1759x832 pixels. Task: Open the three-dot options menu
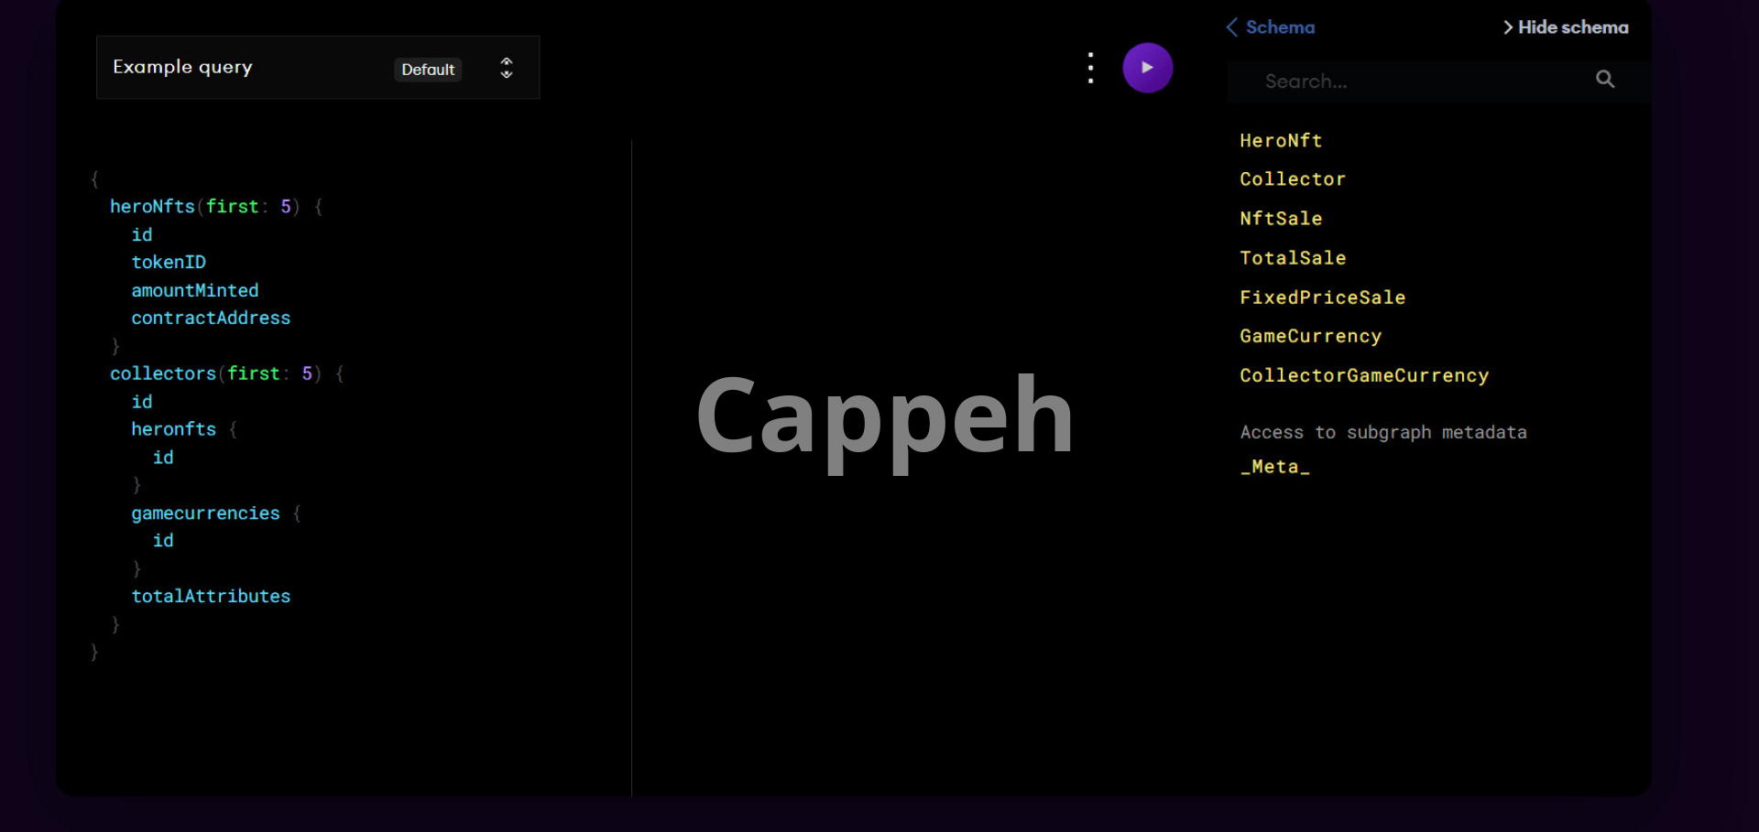pos(1090,68)
